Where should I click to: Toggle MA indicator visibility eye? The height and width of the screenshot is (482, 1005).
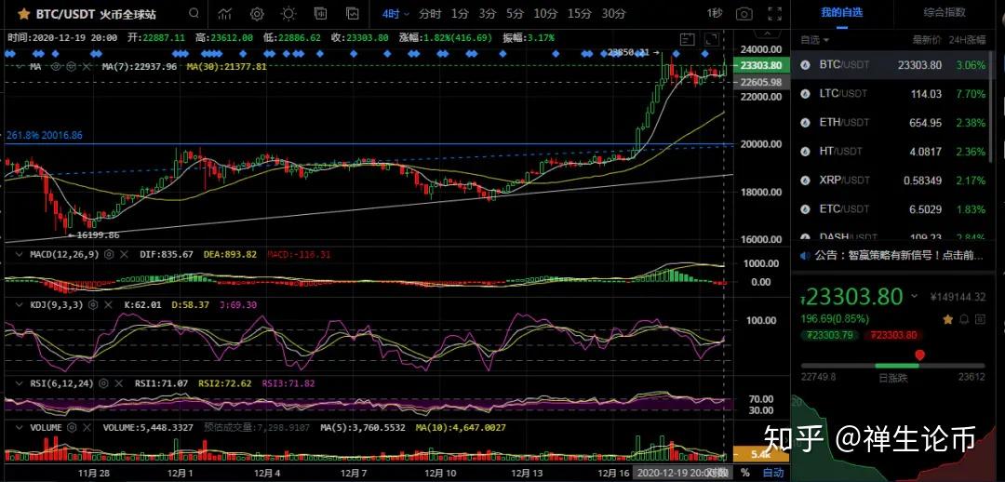pos(56,66)
